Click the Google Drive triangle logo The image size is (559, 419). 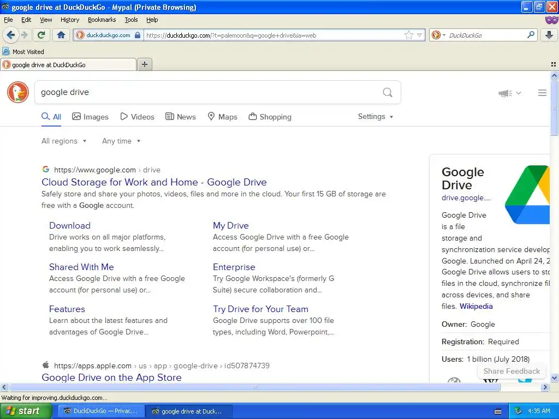point(527,195)
